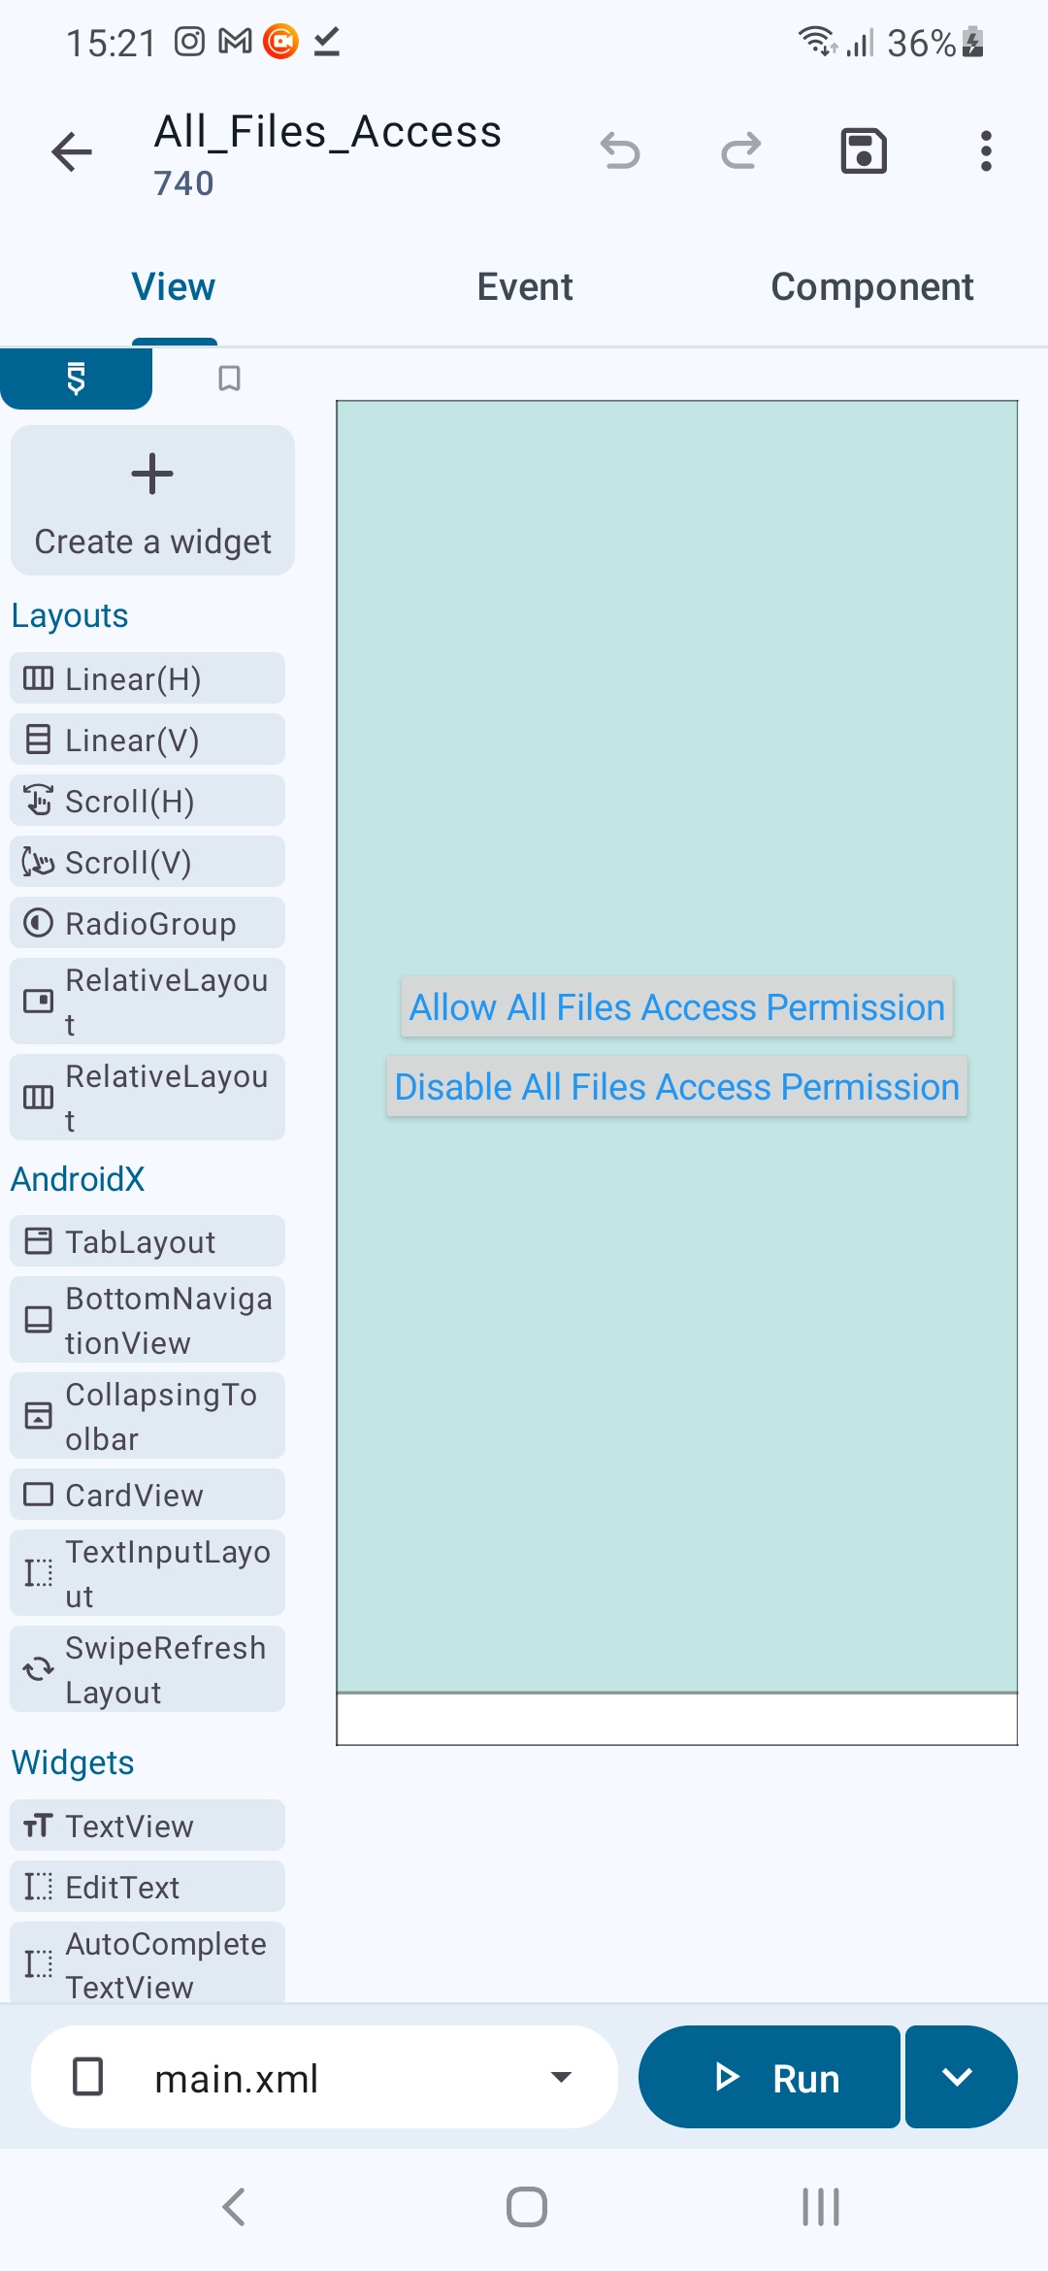Tap the undo arrow icon
This screenshot has width=1048, height=2271.
tap(620, 151)
